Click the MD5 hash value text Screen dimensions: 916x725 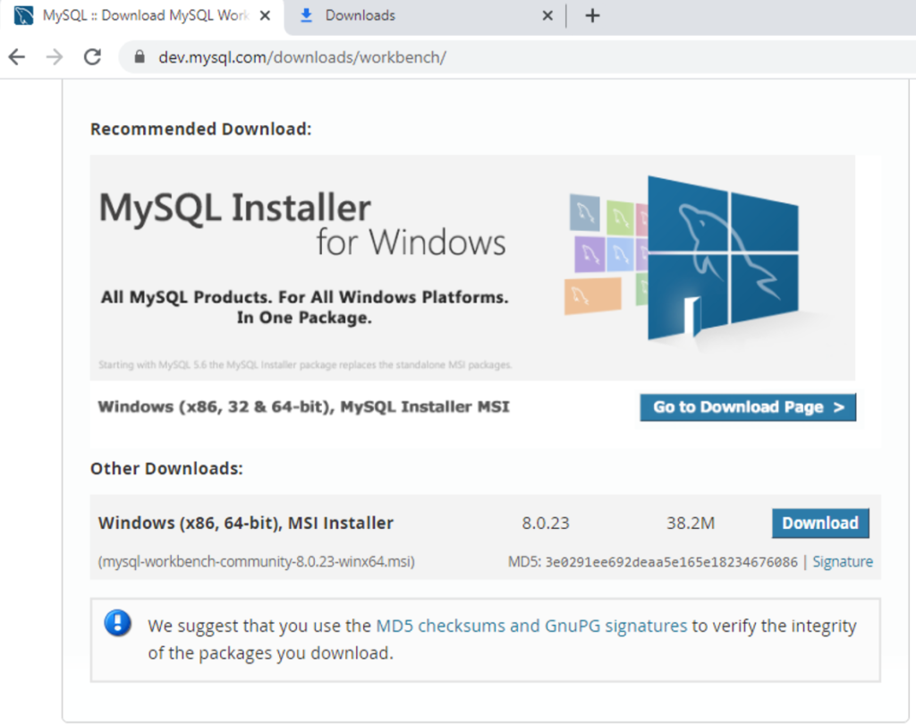tap(671, 562)
